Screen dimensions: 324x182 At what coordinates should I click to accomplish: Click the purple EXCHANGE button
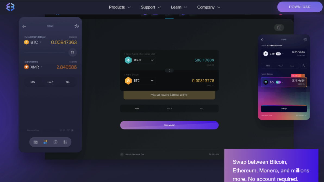pyautogui.click(x=169, y=125)
